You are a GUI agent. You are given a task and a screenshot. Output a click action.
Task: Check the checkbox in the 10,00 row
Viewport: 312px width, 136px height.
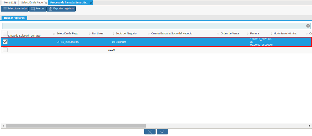[5, 50]
